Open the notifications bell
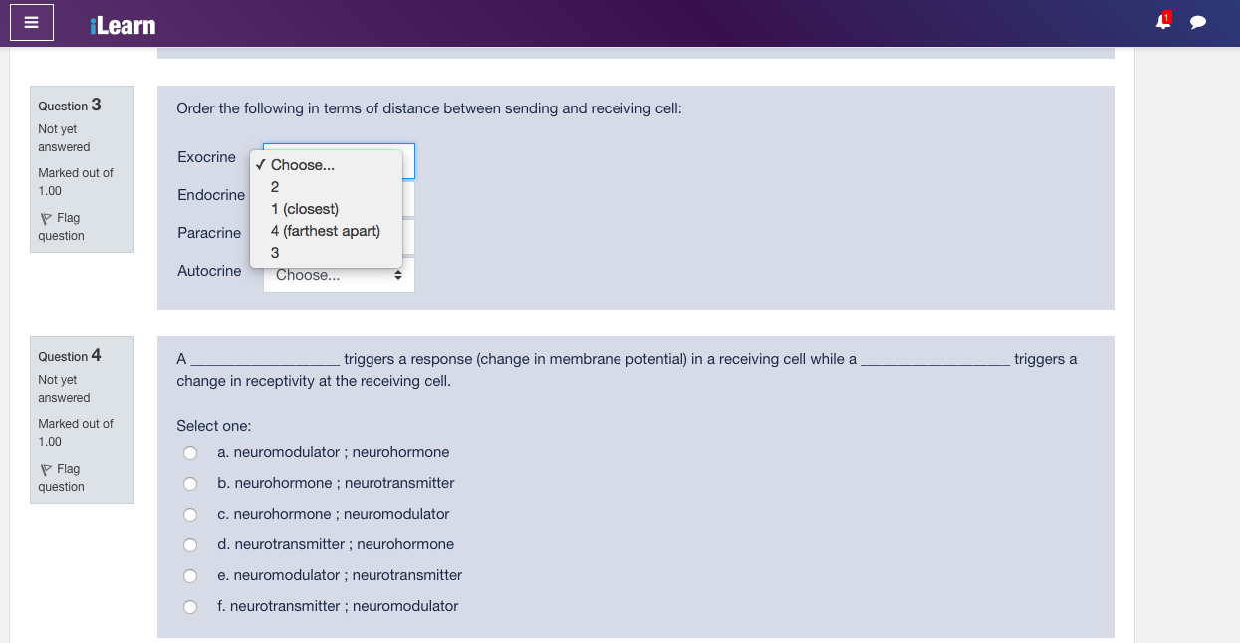Viewport: 1240px width, 643px height. (x=1163, y=21)
